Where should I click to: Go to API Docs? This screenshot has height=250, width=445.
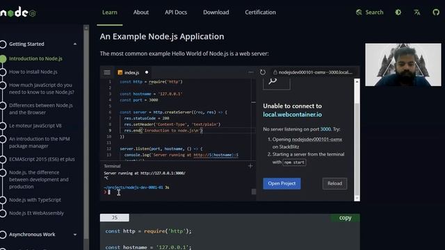tap(176, 12)
